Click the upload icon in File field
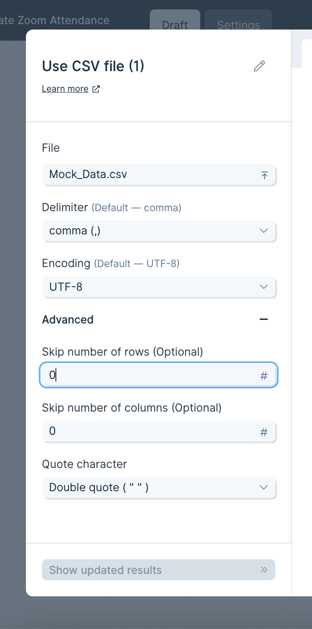312x629 pixels. point(264,175)
